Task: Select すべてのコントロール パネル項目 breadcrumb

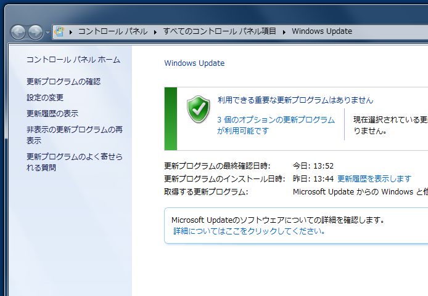Action: [x=220, y=31]
